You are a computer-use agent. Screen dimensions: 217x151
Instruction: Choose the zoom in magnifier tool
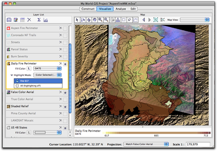point(100,20)
